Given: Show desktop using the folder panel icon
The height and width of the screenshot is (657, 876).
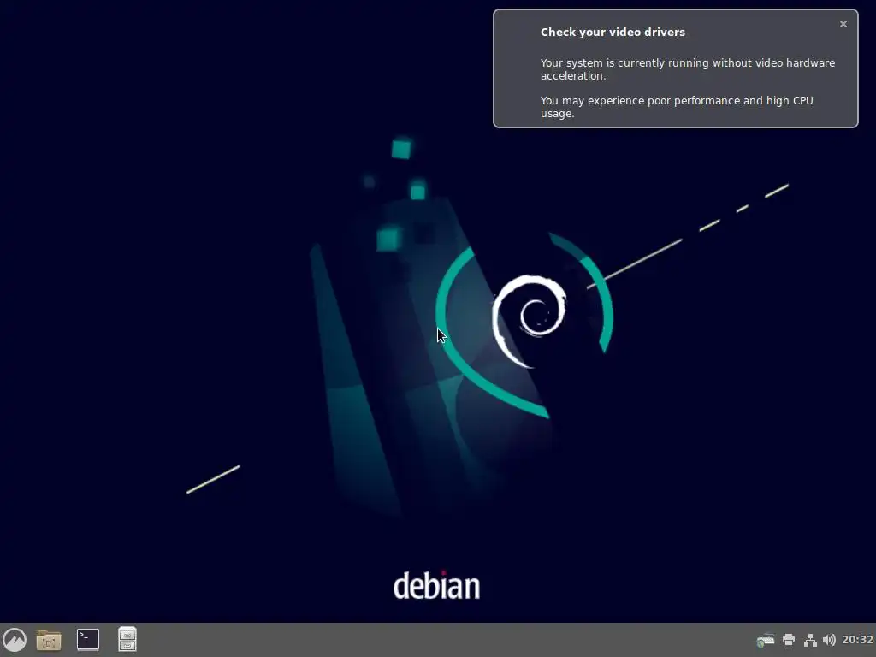Looking at the screenshot, I should [x=49, y=640].
